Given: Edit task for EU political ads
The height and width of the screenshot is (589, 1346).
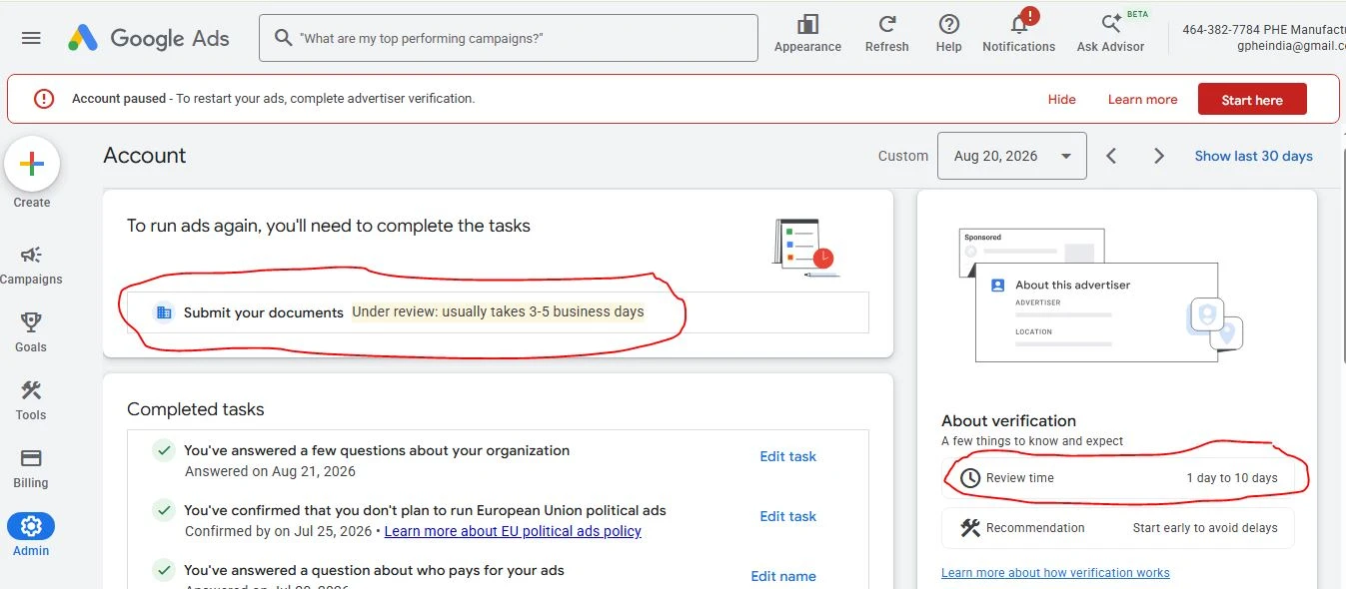Looking at the screenshot, I should (788, 516).
